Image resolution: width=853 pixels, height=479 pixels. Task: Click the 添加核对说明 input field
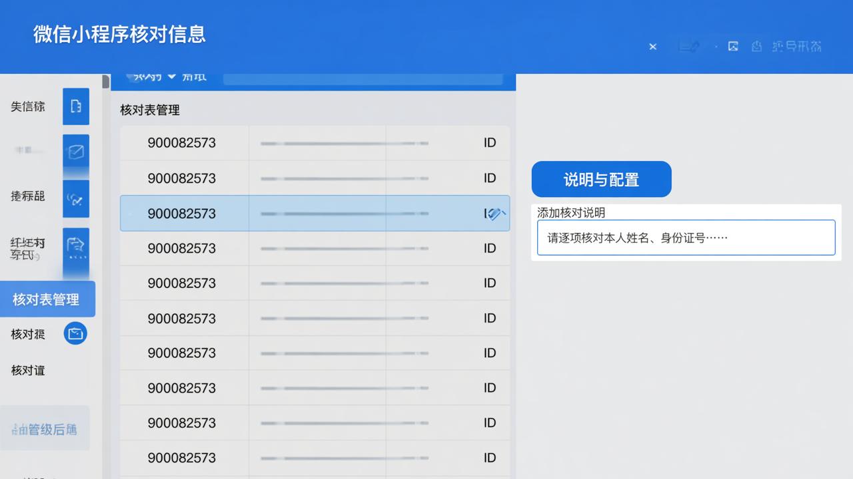pos(686,238)
